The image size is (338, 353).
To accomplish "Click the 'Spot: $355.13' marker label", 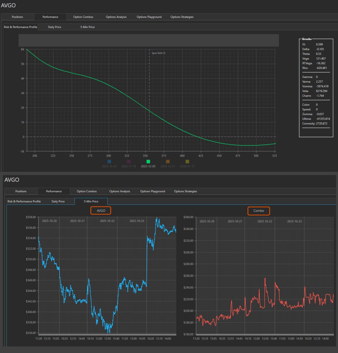I will tap(159, 53).
